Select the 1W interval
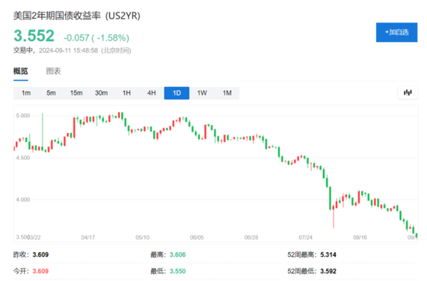Image resolution: width=427 pixels, height=281 pixels. click(x=202, y=93)
